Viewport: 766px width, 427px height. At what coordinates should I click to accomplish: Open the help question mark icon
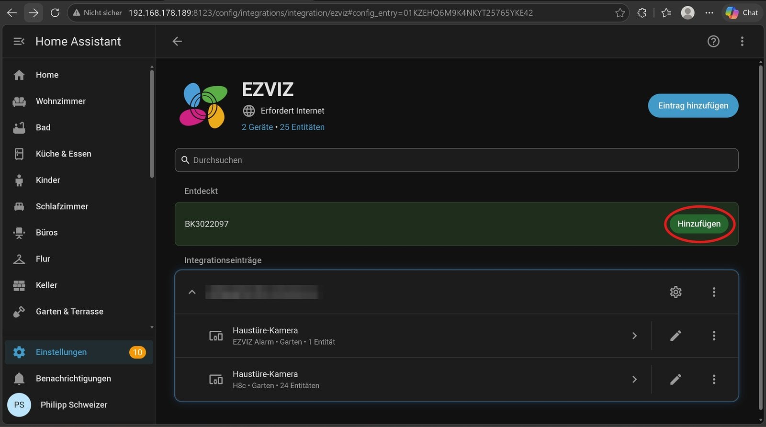[x=713, y=42]
